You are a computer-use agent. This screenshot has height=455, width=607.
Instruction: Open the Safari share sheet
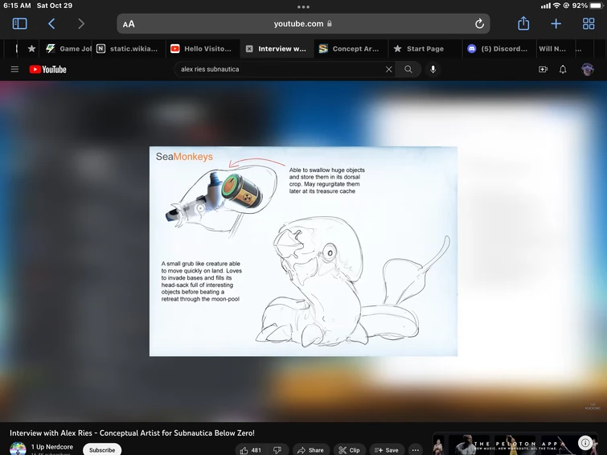[x=523, y=23]
